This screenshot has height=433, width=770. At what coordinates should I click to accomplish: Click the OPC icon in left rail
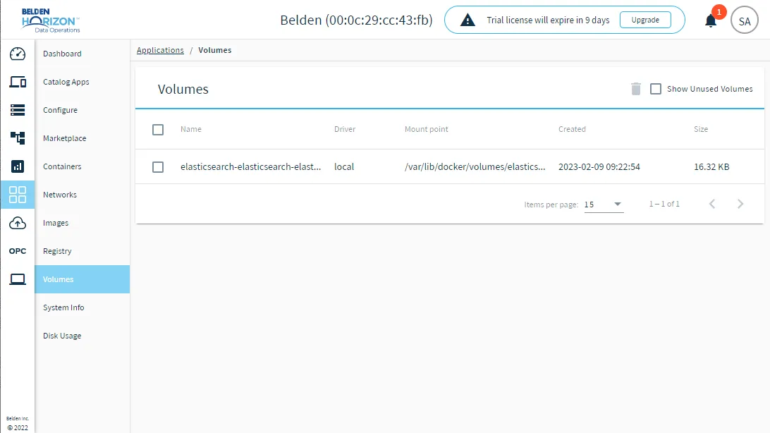tap(18, 251)
